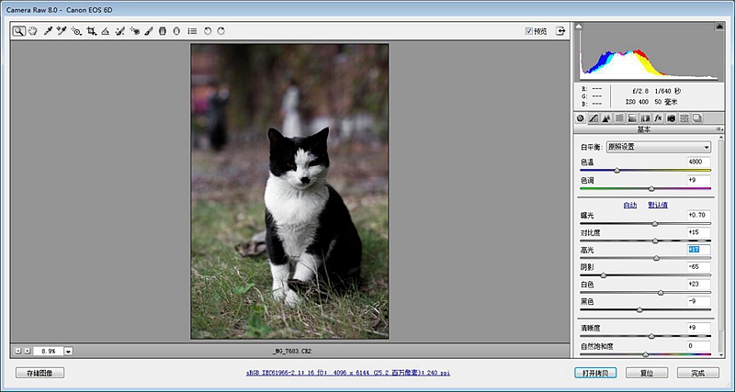735x392 pixels.
Task: Rotate image 90° counterclockwise
Action: 208,31
